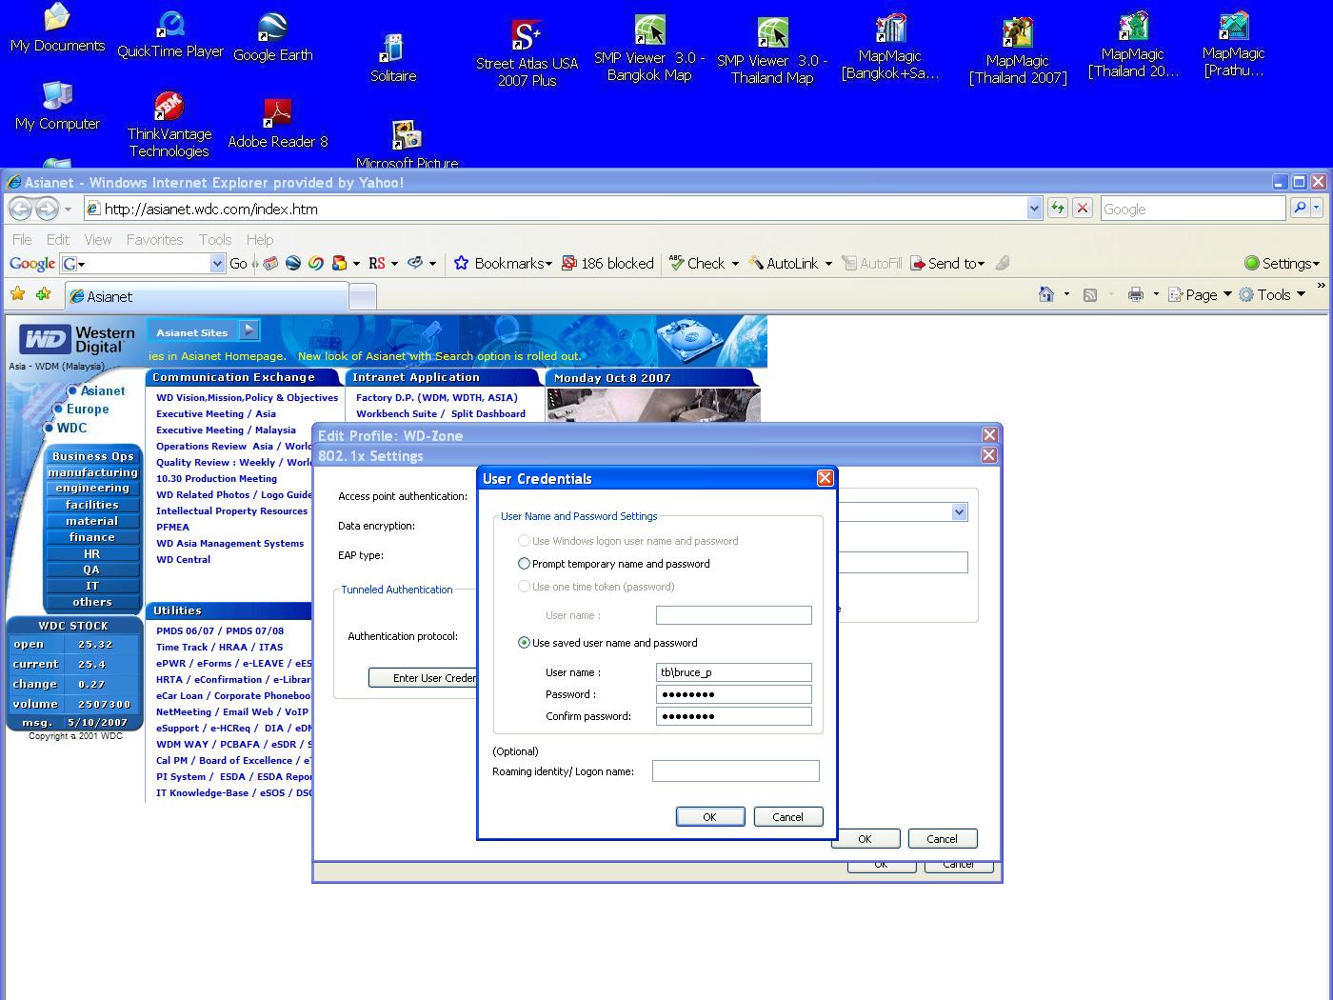Click the RS button on Google Toolbar
Screen dimensions: 1333x1000
[x=377, y=264]
